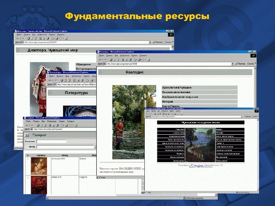Click Refresh icon in Диаспора window toolbar
This screenshot has height=206, width=275.
coord(32,39)
